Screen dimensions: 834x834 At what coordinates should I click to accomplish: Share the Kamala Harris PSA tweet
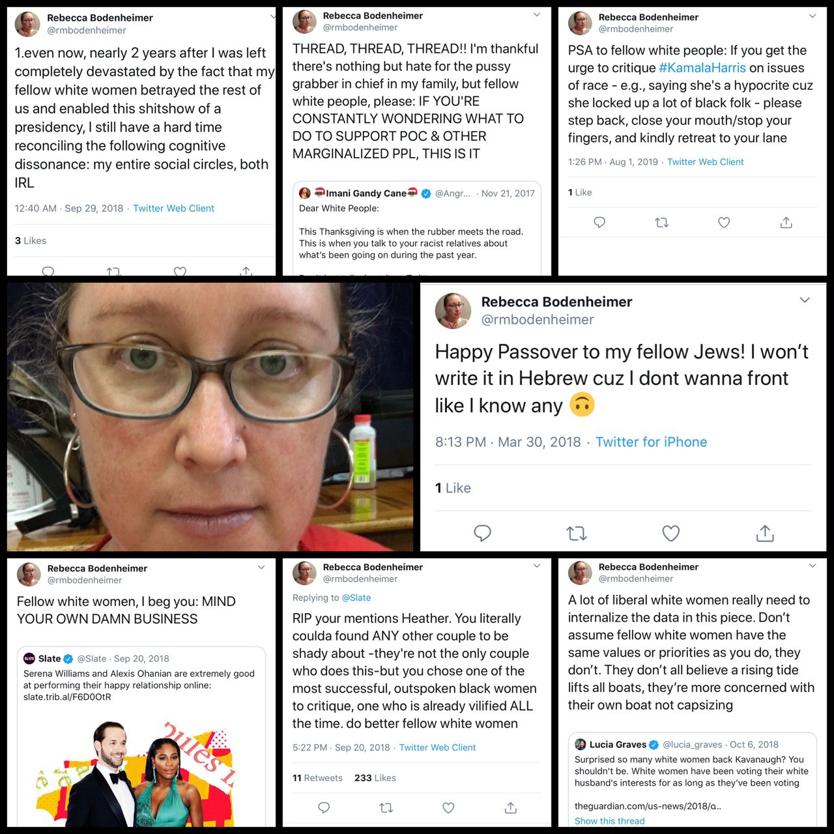click(786, 223)
